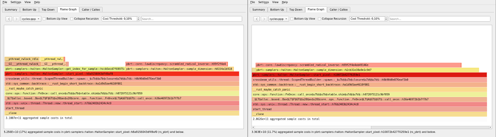
Task: Select Flame Graph tab in right window
Action: pos(316,9)
